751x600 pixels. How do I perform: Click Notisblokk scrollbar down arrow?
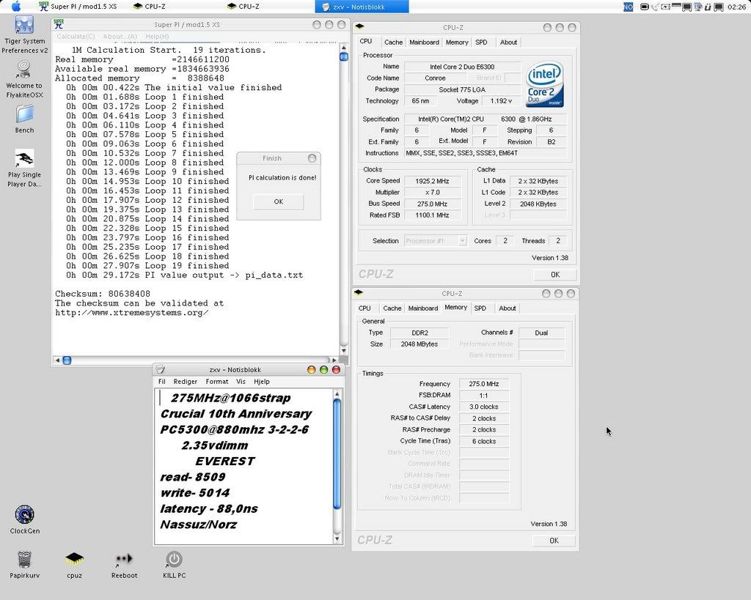pyautogui.click(x=337, y=538)
